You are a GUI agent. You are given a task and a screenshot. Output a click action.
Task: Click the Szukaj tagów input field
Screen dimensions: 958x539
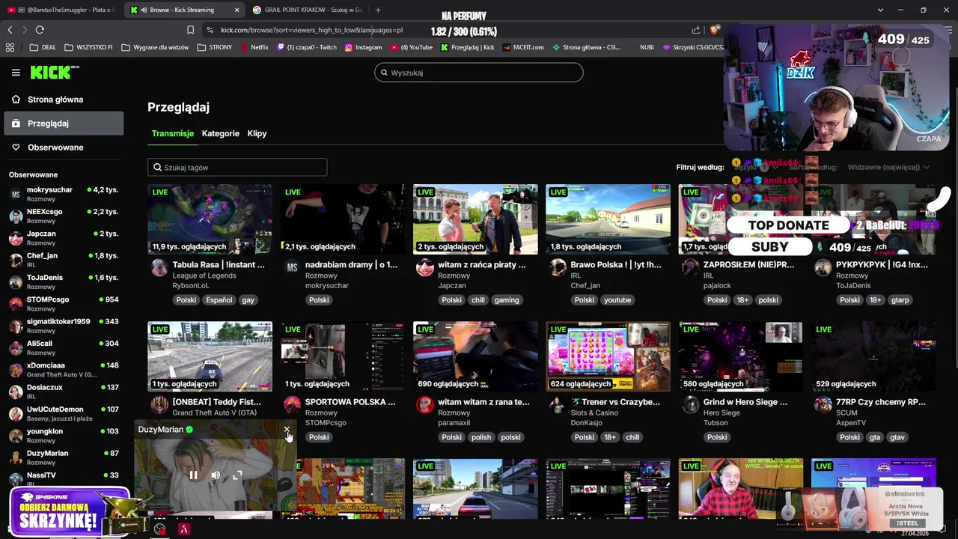click(237, 168)
